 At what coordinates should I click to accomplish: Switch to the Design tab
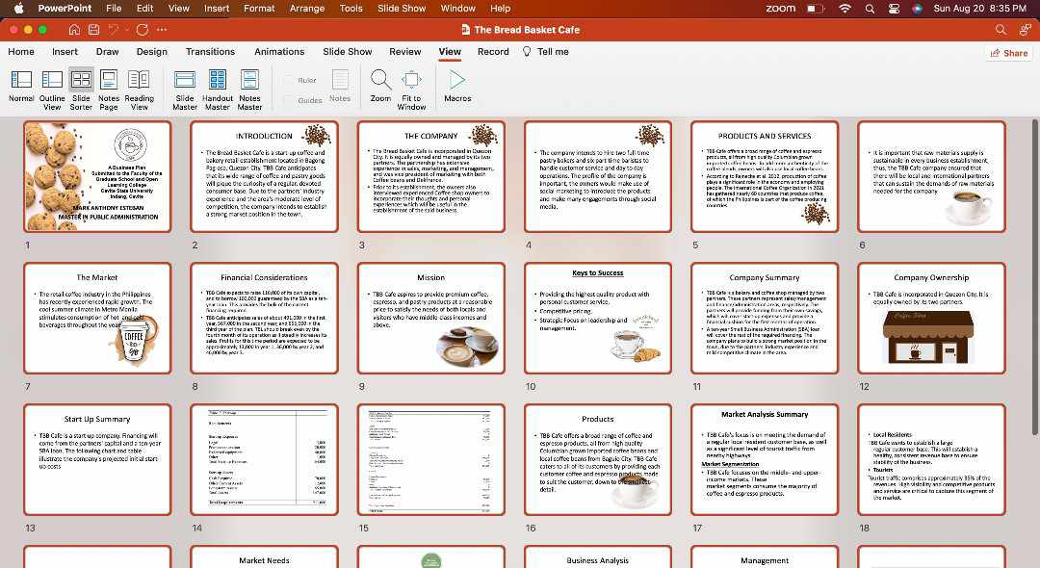(152, 52)
